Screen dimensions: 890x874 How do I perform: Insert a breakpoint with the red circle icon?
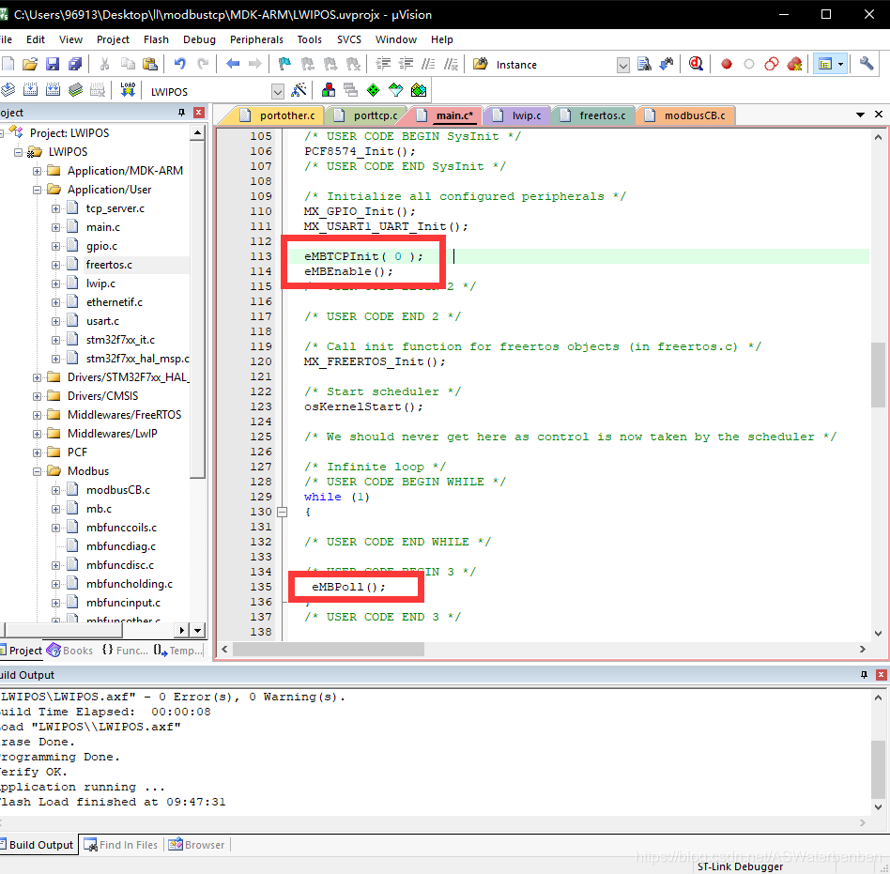coord(726,64)
